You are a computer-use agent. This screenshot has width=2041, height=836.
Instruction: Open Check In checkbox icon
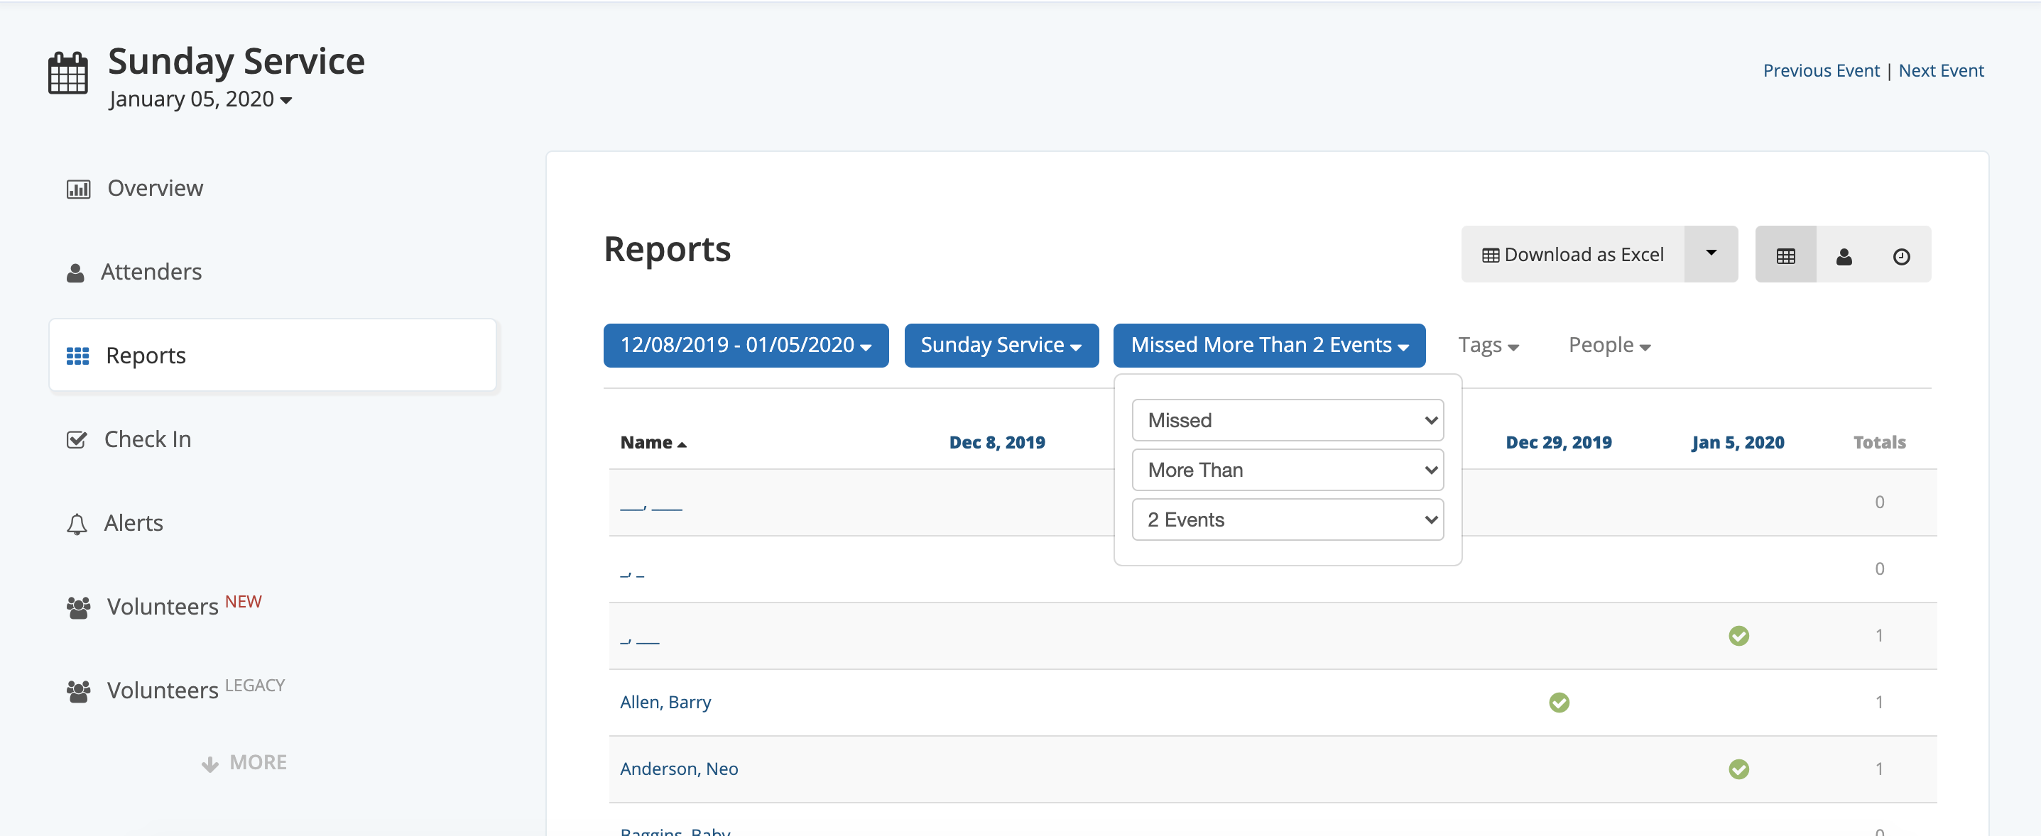click(x=77, y=439)
